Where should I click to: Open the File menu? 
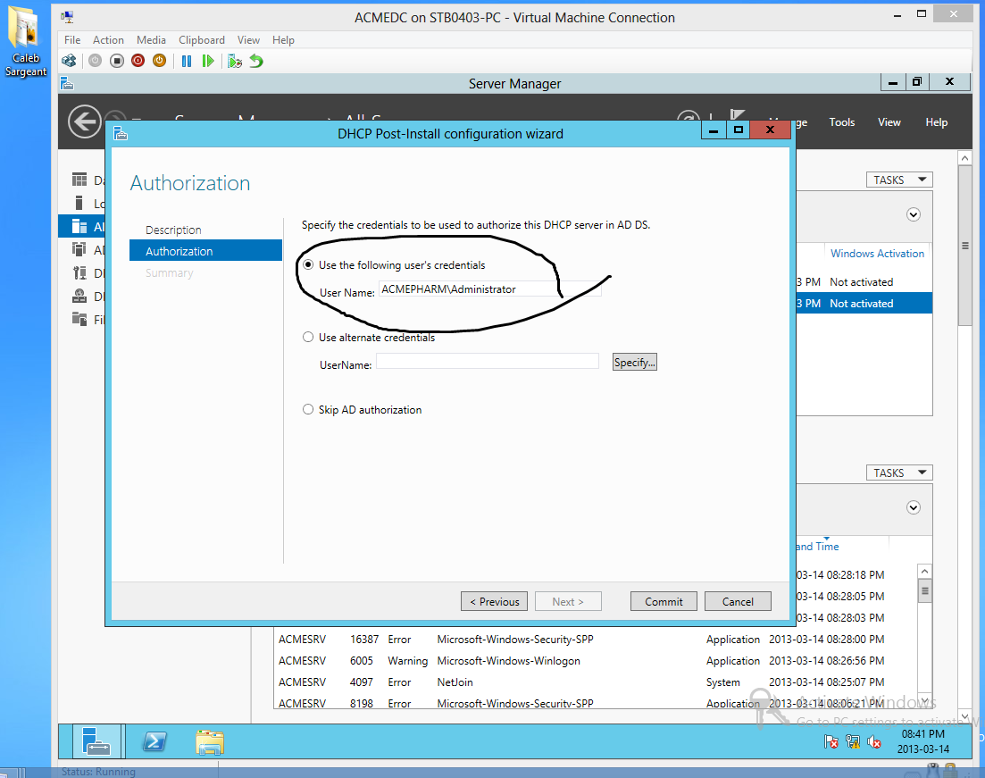(x=72, y=39)
